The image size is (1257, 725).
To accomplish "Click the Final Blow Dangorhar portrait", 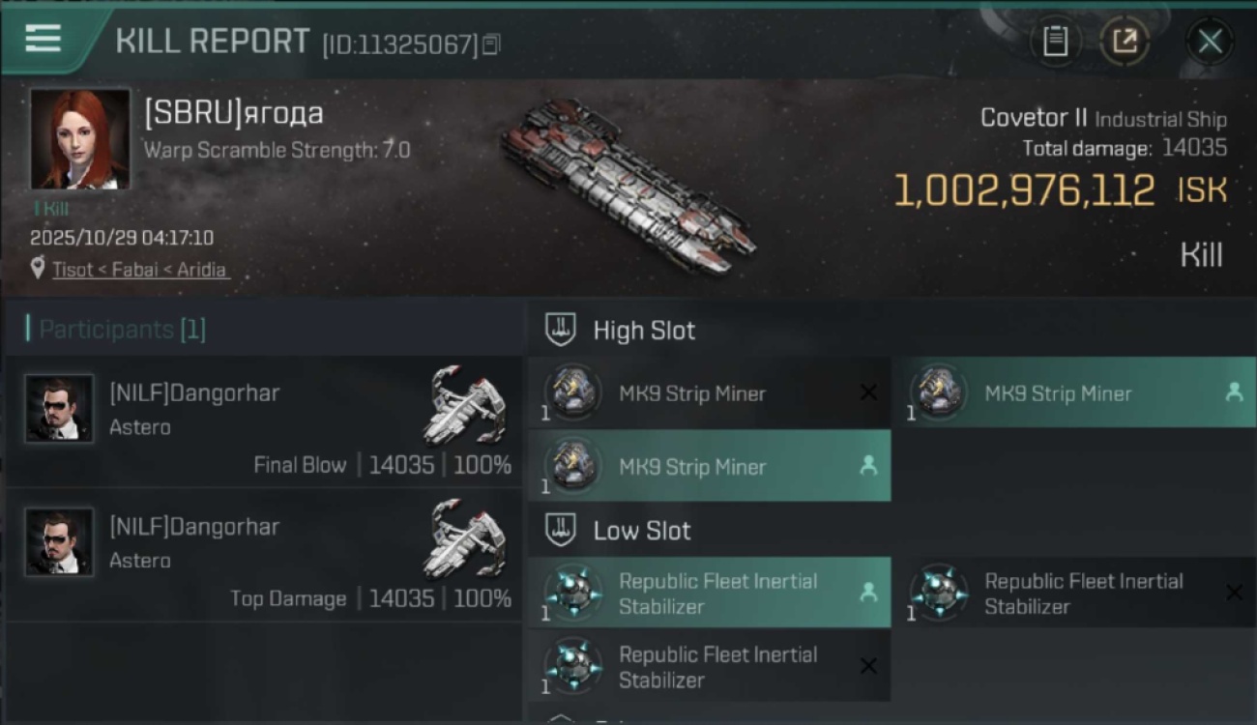I will 59,409.
